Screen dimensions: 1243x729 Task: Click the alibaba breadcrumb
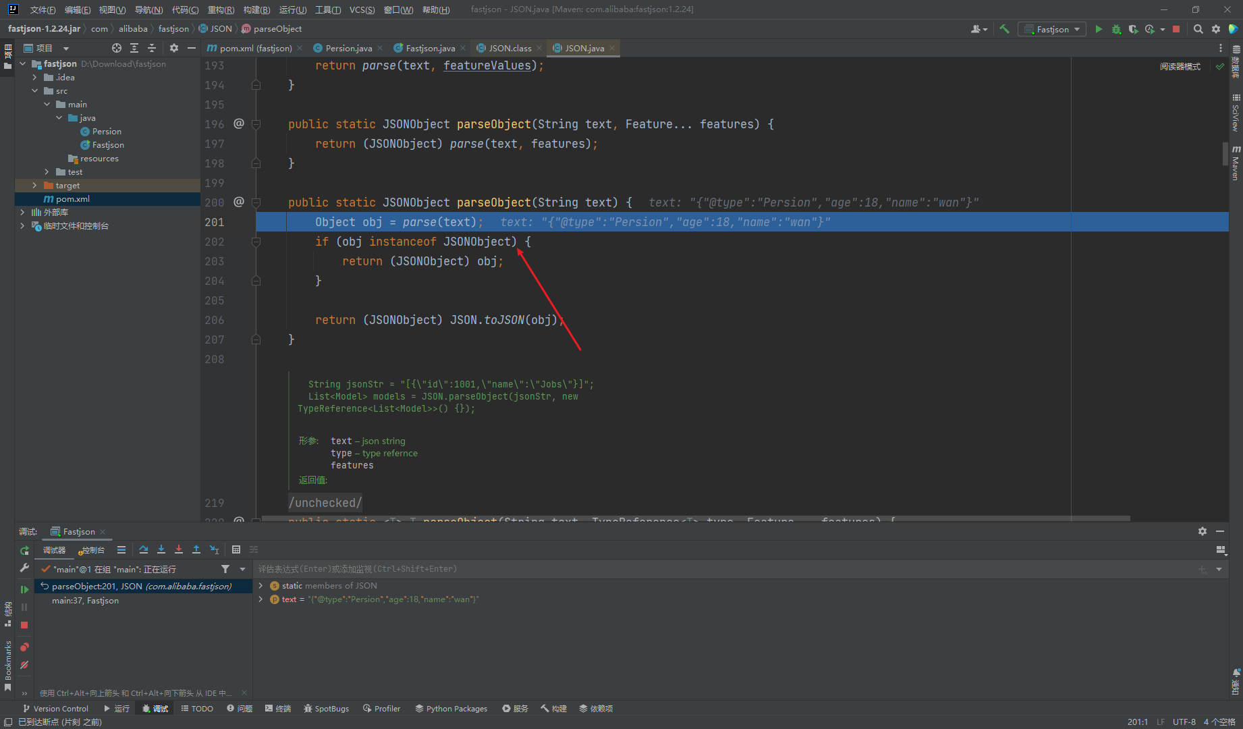(133, 29)
